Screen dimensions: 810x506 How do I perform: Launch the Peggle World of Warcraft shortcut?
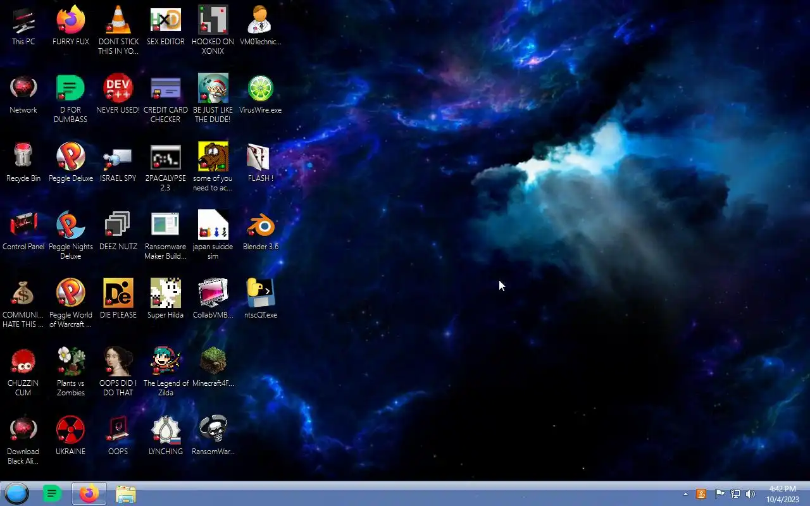coord(71,304)
